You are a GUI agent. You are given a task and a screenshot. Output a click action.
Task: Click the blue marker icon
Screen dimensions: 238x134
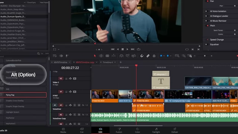pos(168,56)
